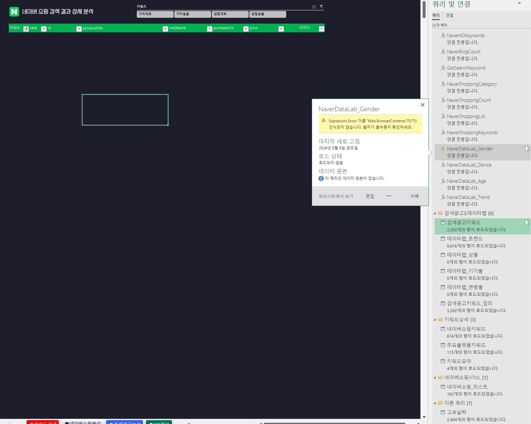This screenshot has width=531, height=424.
Task: Click 편집 in the query popup
Action: click(x=370, y=196)
